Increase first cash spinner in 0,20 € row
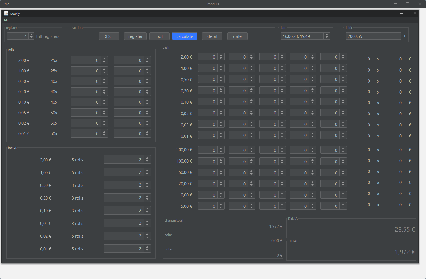The image size is (426, 279). point(221,89)
